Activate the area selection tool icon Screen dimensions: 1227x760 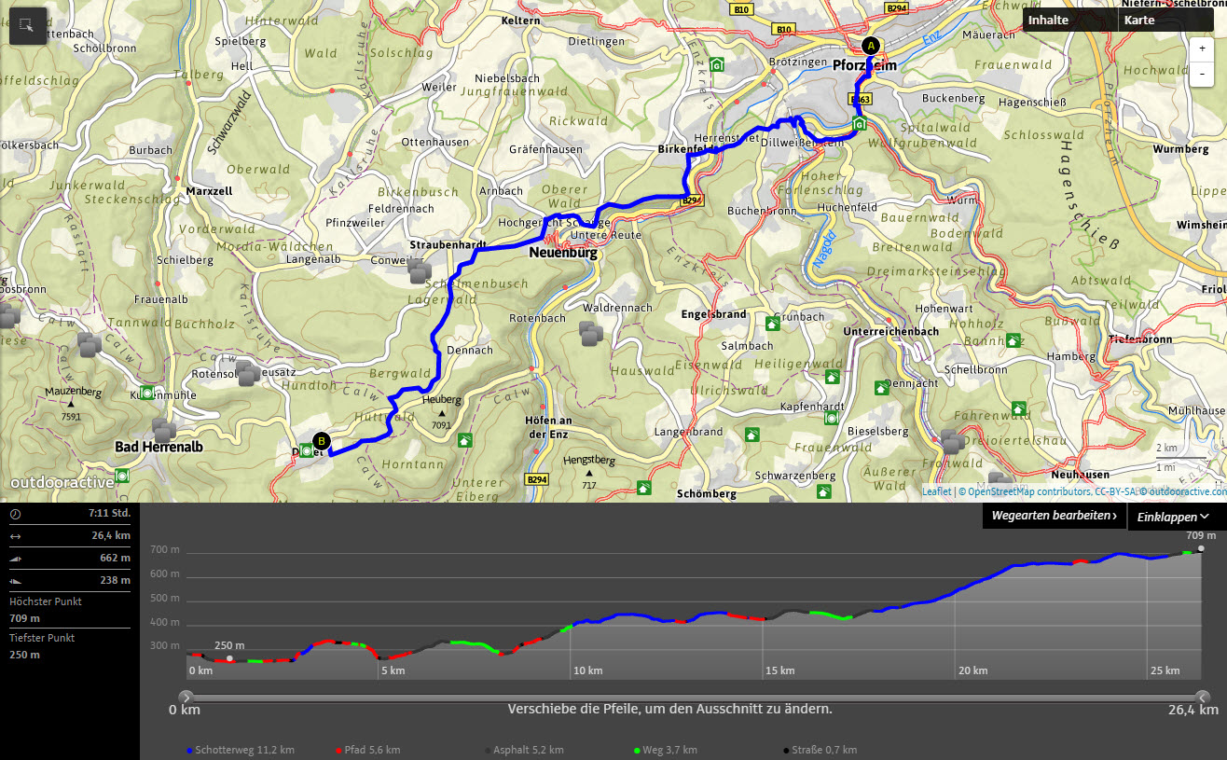point(28,27)
